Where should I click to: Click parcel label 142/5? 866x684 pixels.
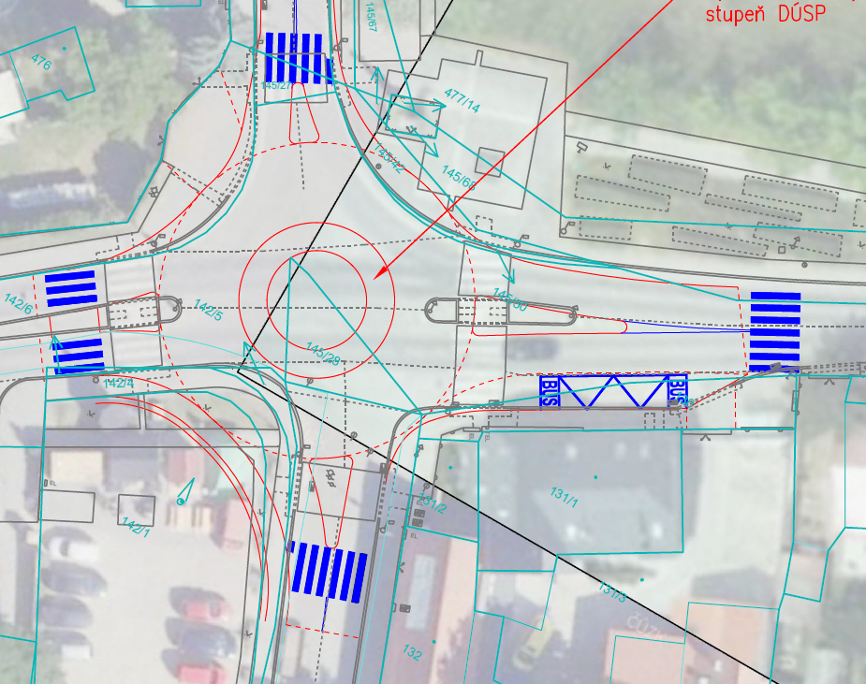pos(207,311)
